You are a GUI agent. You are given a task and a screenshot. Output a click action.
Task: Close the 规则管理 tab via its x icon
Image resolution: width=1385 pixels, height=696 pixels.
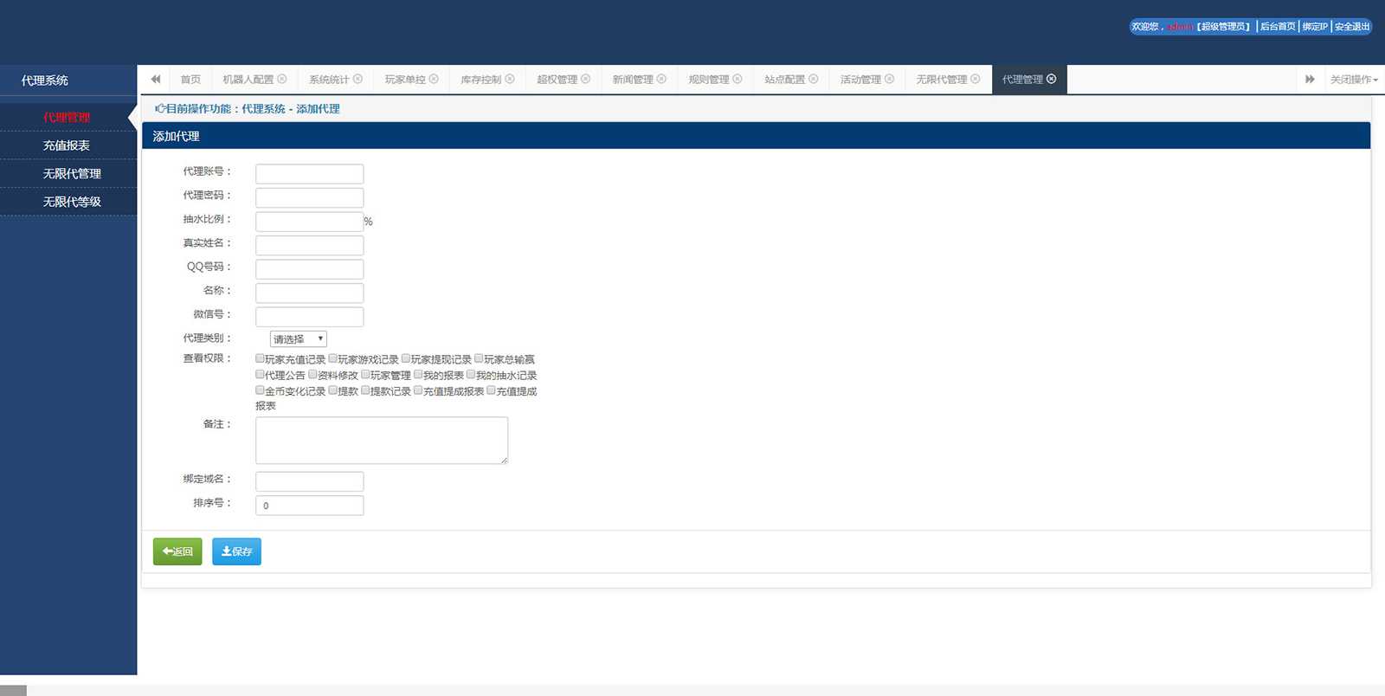(738, 79)
